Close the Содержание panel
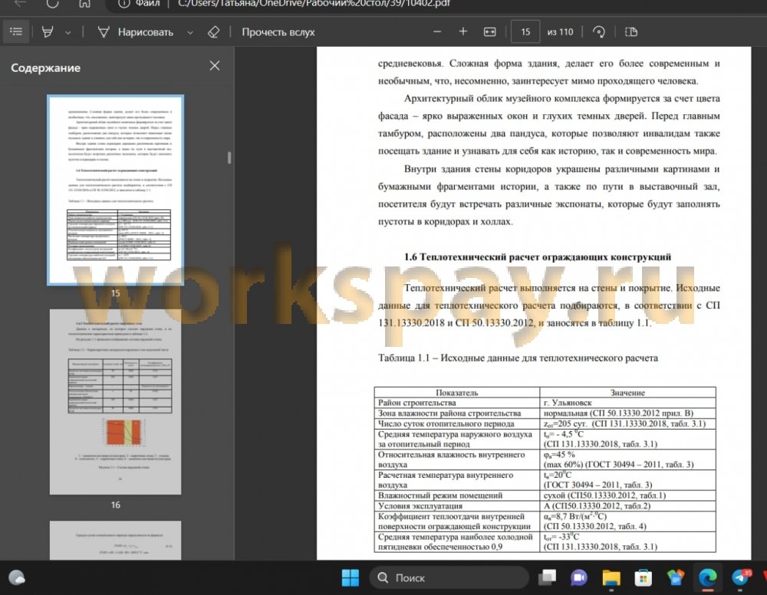Viewport: 767px width, 595px height. pyautogui.click(x=214, y=66)
